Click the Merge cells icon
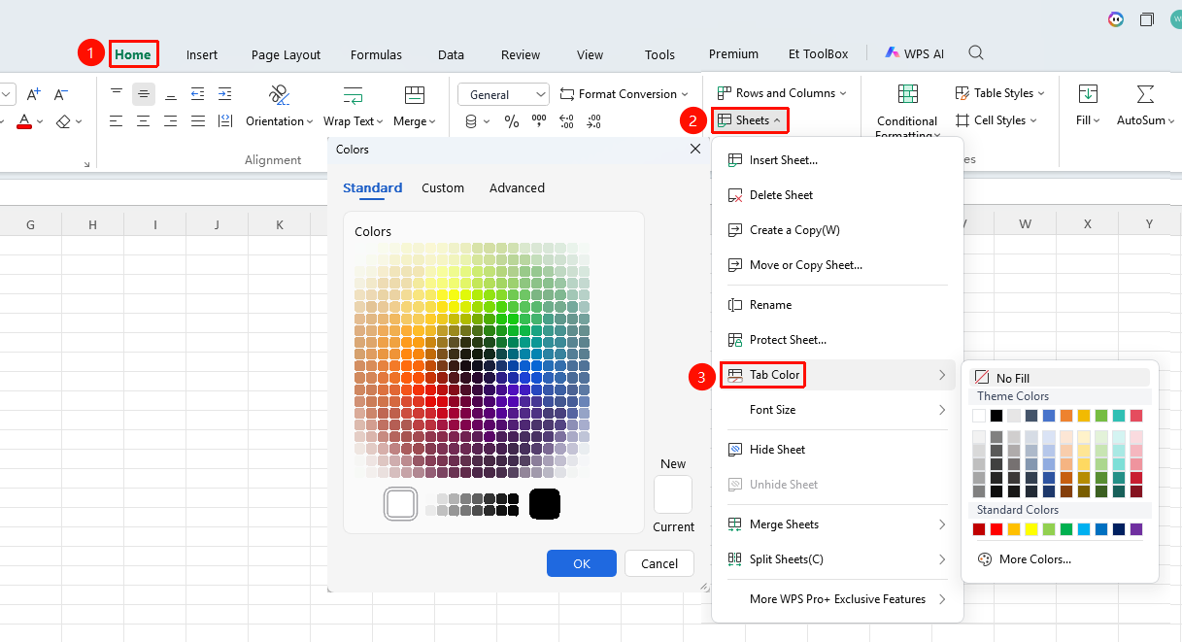1182x642 pixels. click(415, 94)
